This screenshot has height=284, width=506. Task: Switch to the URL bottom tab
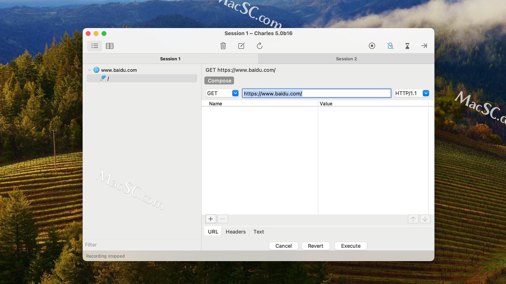coord(213,232)
